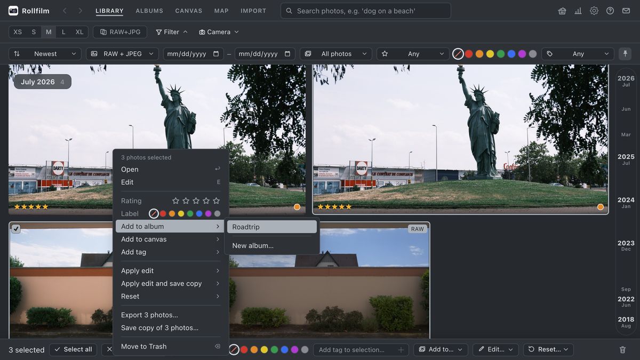Select XL thumbnail size
The image size is (640, 360).
pyautogui.click(x=79, y=32)
